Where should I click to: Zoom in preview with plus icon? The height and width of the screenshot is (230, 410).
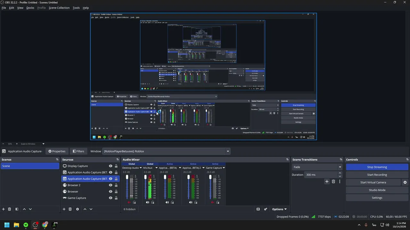pos(17,144)
